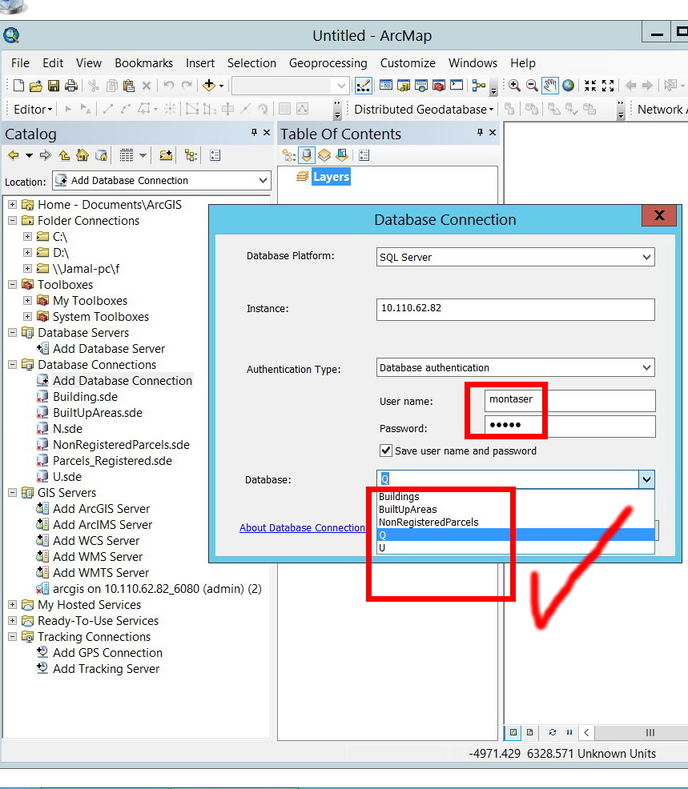Collapse the Folder Connections node

pos(13,220)
